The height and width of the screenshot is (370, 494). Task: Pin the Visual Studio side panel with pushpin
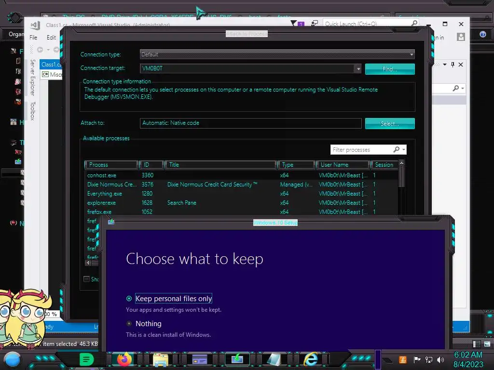click(453, 65)
